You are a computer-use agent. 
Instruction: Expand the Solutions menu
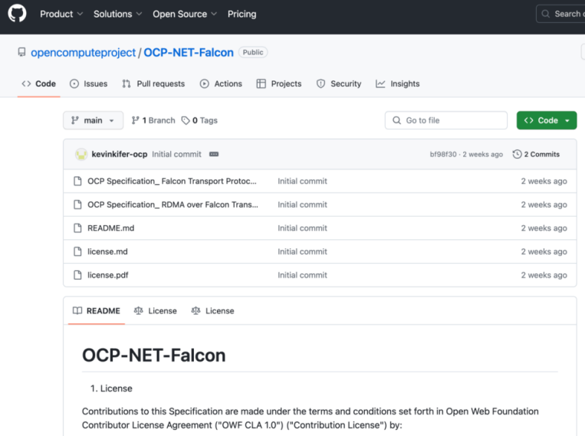coord(117,14)
